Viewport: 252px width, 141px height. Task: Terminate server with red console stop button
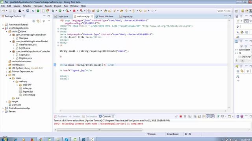tap(181, 116)
